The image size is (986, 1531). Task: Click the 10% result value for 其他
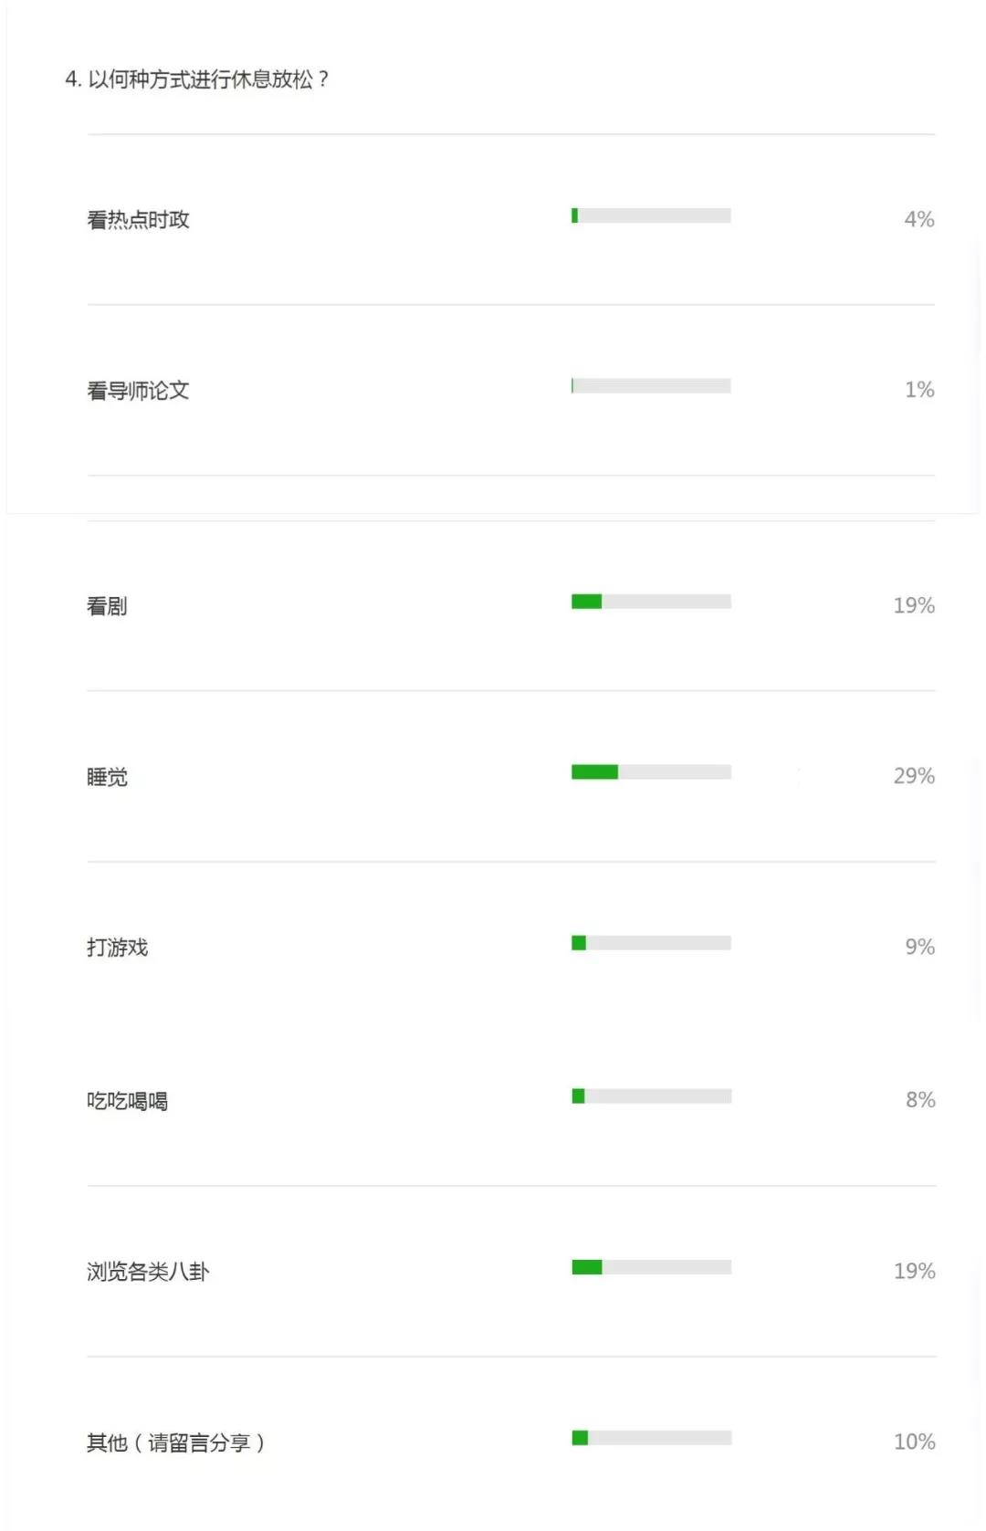tap(914, 1442)
